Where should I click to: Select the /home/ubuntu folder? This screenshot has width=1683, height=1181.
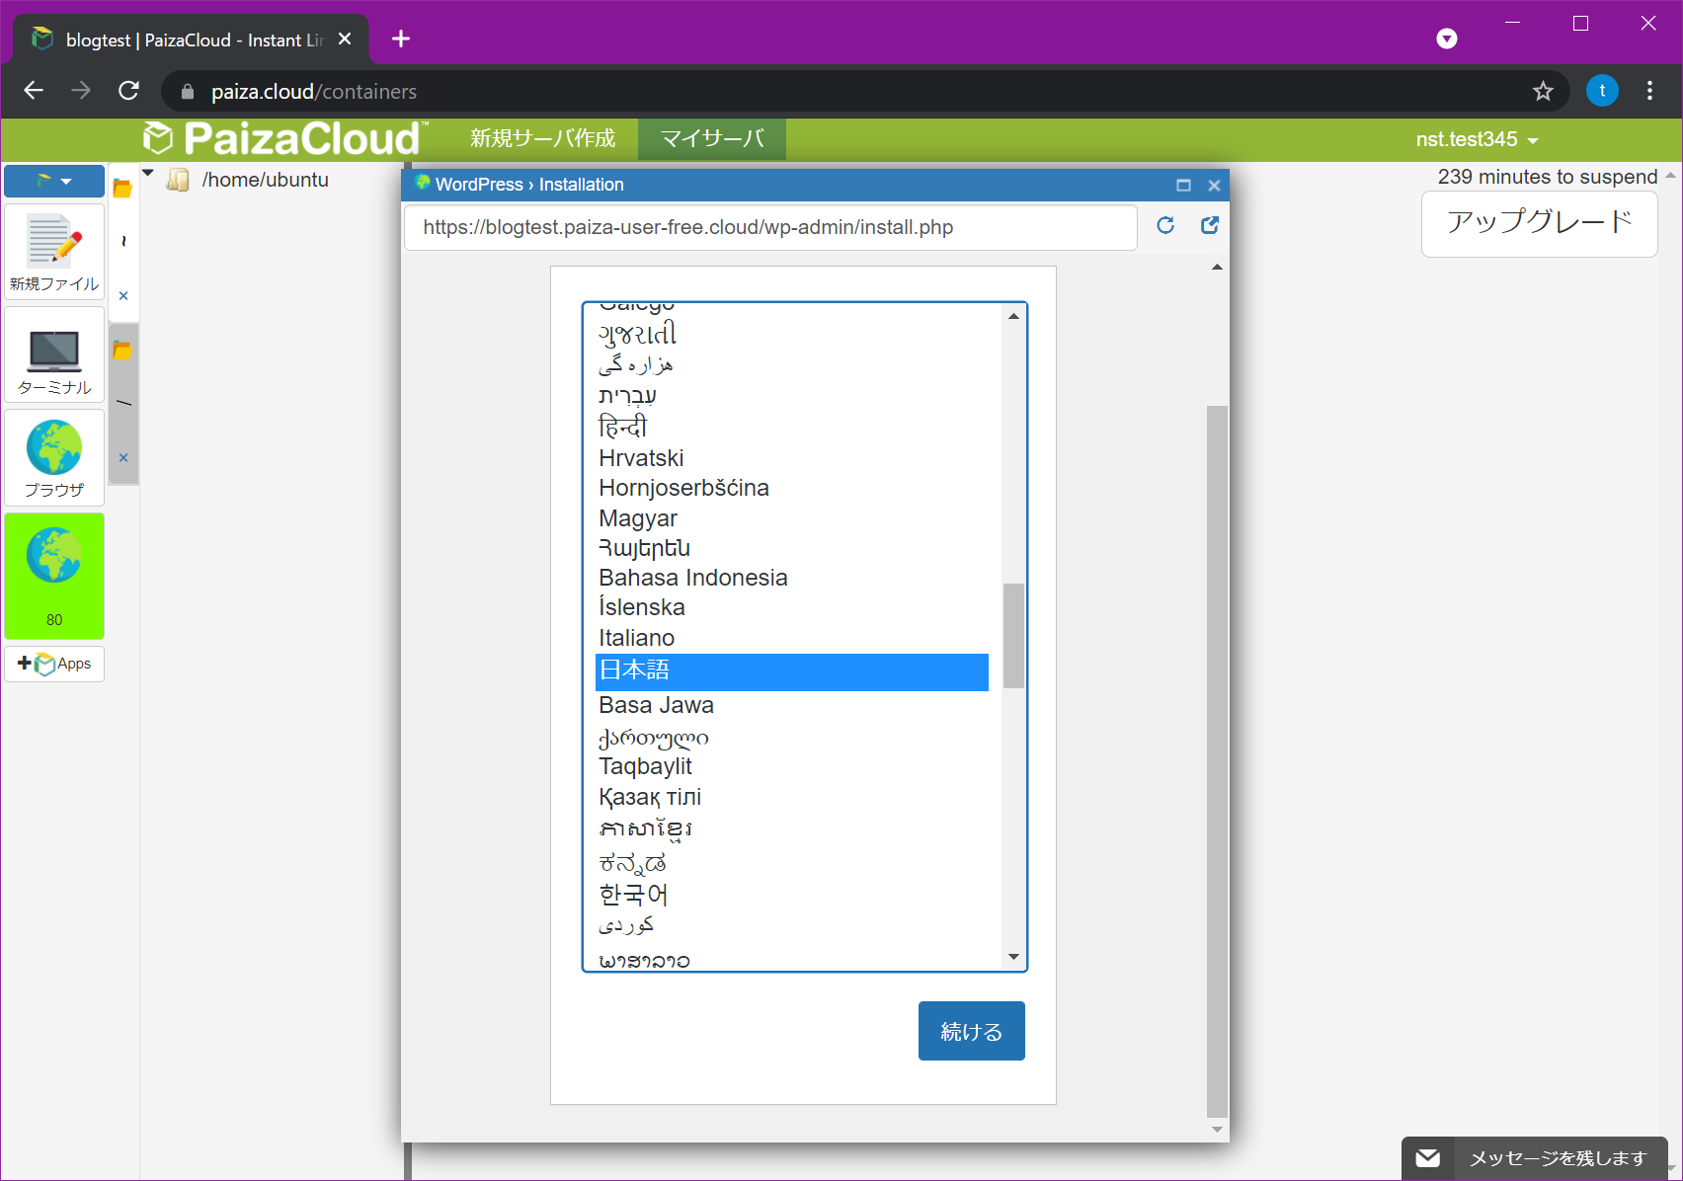pos(265,180)
